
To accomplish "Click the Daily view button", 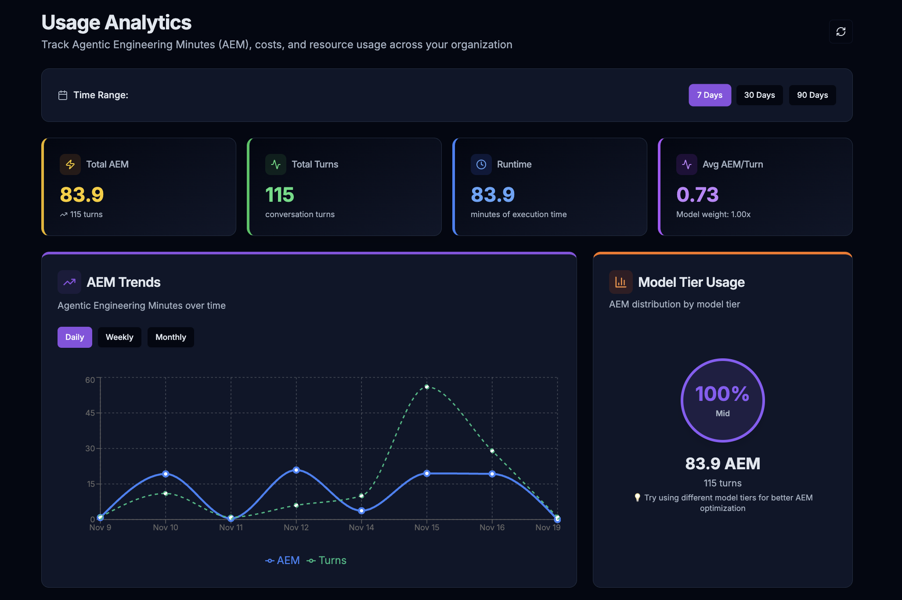I will [74, 337].
